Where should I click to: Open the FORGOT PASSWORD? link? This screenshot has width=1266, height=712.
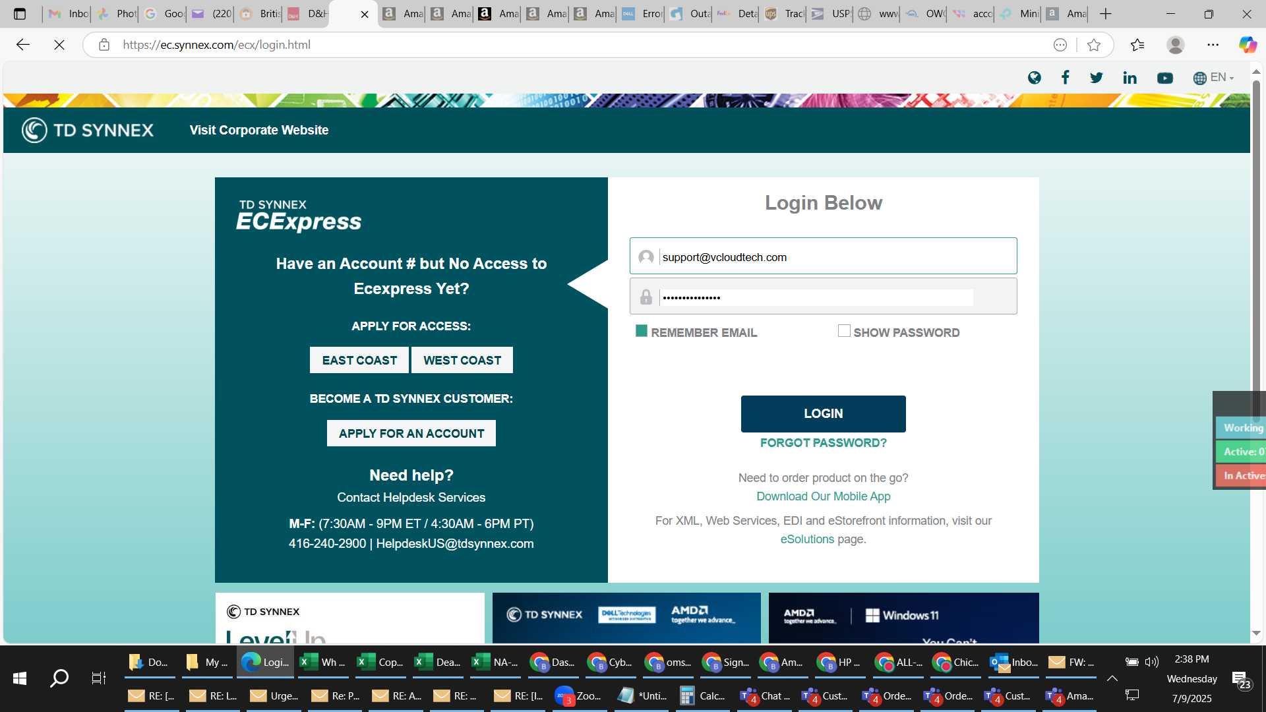click(x=823, y=443)
